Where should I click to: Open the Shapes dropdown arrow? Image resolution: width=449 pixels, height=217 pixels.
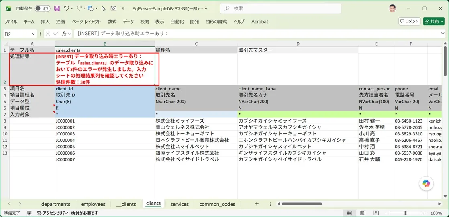point(96,8)
